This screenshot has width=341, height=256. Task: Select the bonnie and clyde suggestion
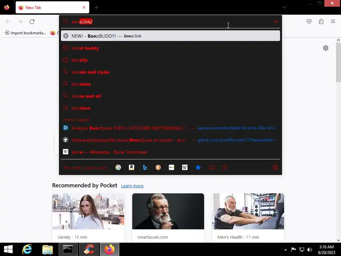pos(170,72)
